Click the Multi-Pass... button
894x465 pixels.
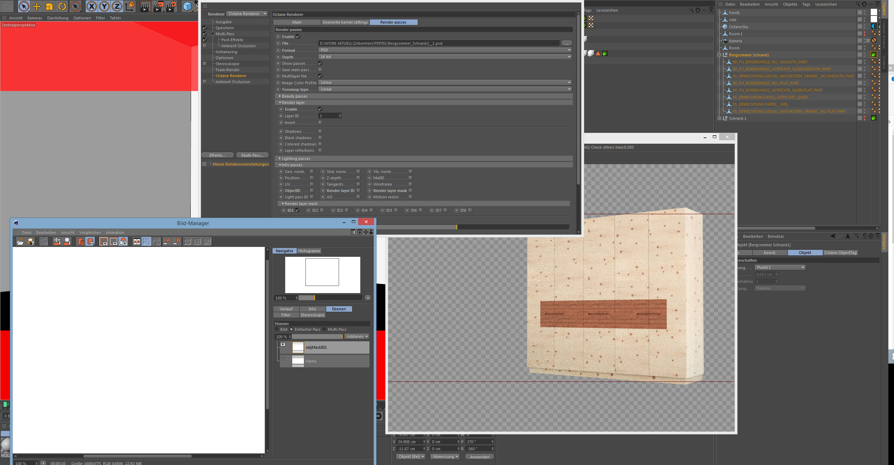tap(252, 155)
